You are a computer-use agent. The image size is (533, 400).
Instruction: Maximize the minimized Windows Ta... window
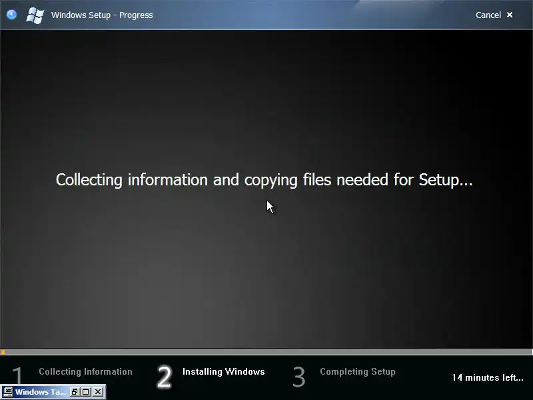(x=86, y=392)
